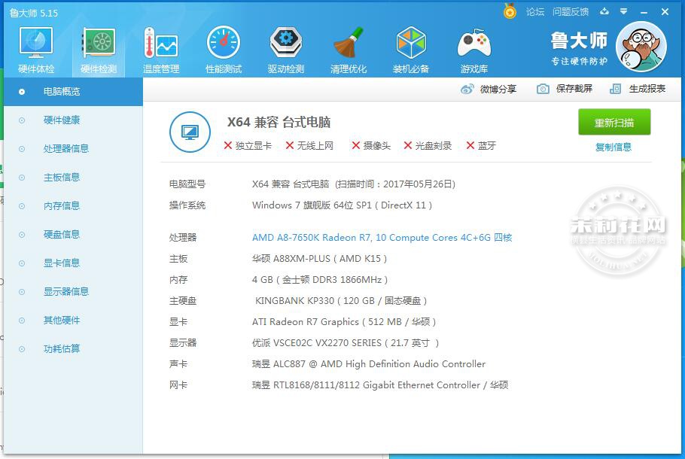Minimize the 鲁大师 window
This screenshot has width=685, height=459.
pos(644,12)
